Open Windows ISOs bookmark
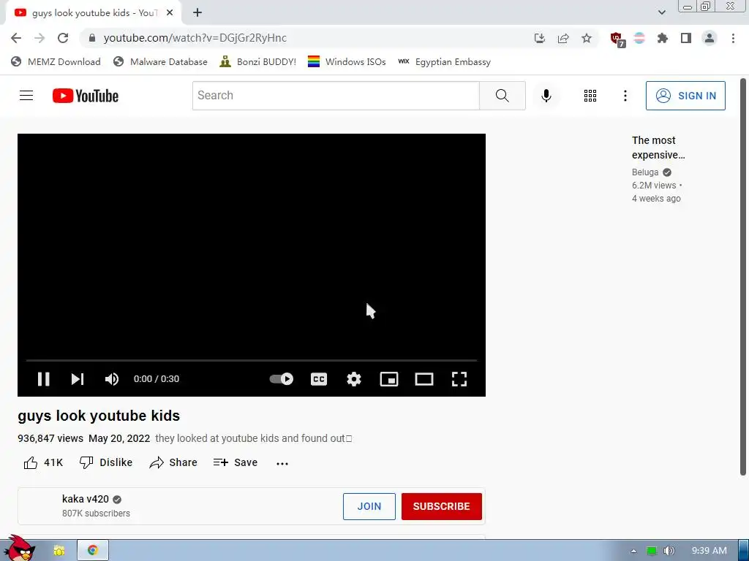The width and height of the screenshot is (749, 561). [x=347, y=62]
